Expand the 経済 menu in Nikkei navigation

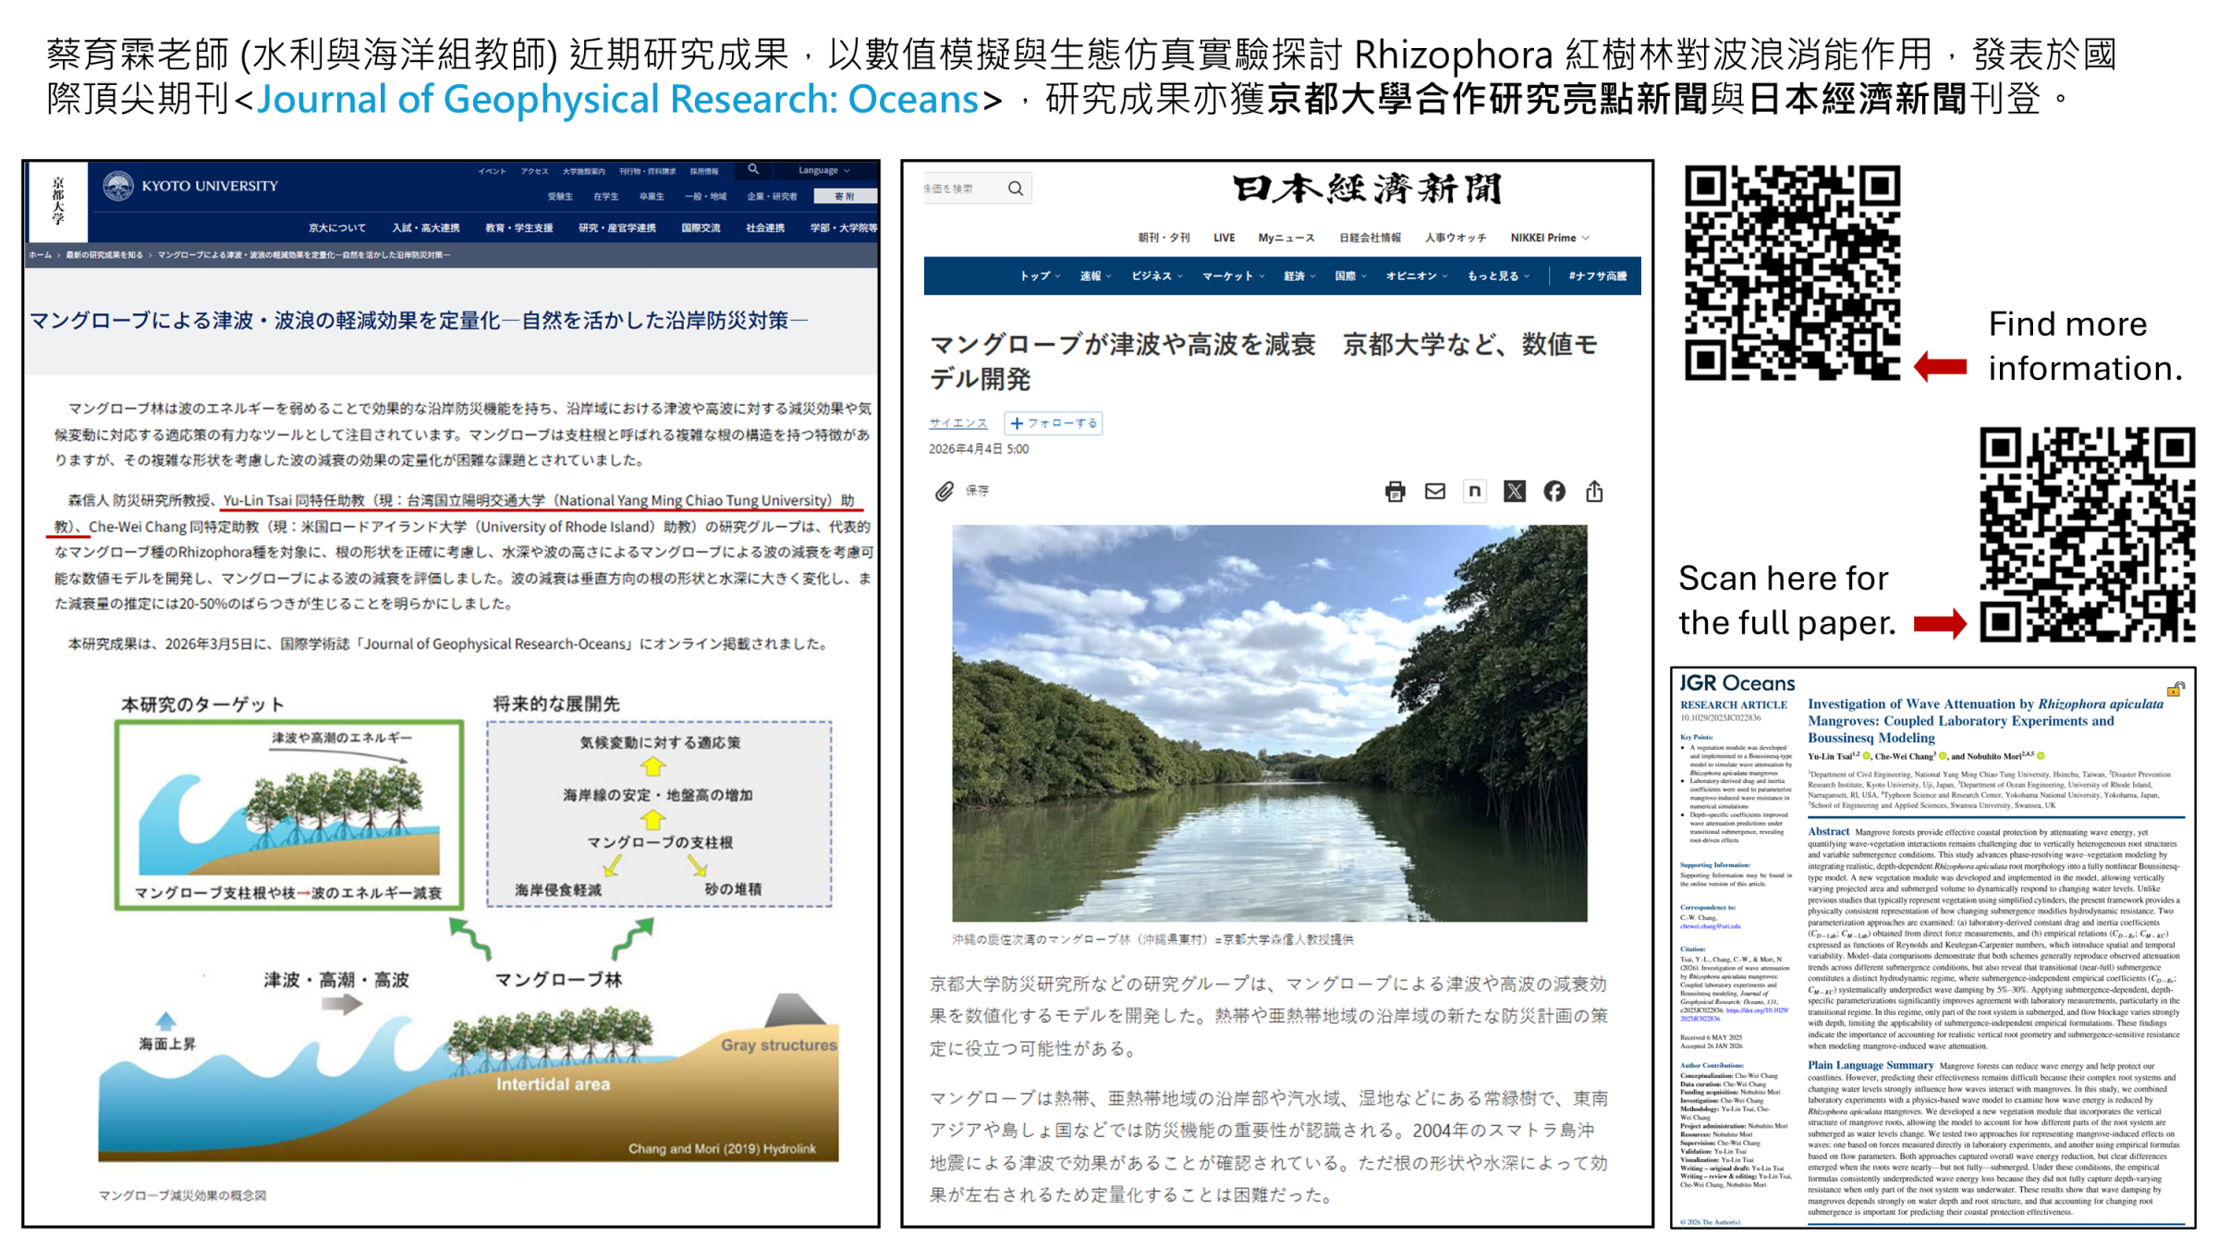click(x=1299, y=275)
